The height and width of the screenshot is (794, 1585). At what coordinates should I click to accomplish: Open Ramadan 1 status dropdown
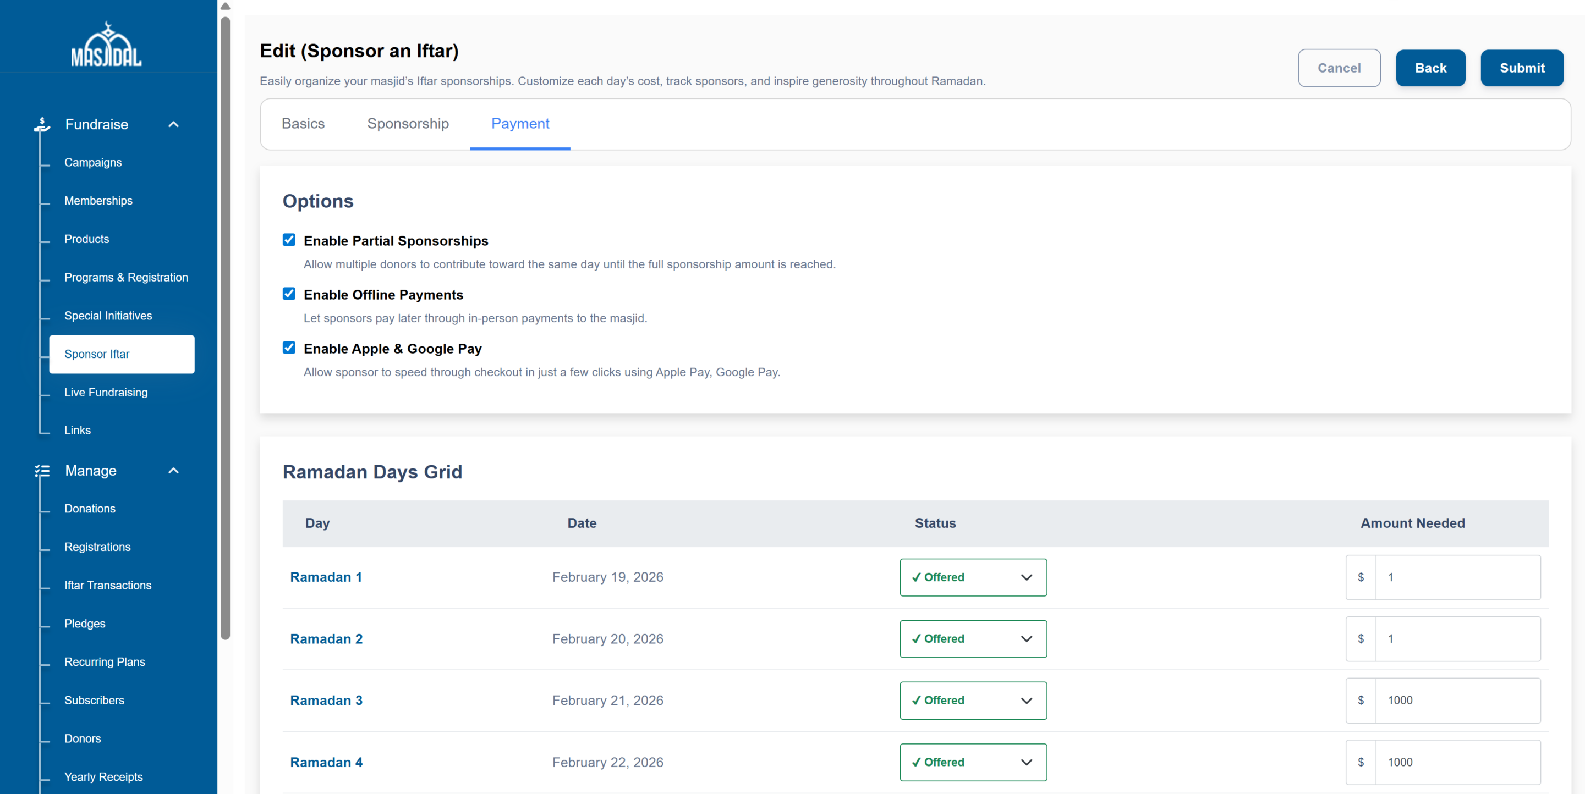973,577
